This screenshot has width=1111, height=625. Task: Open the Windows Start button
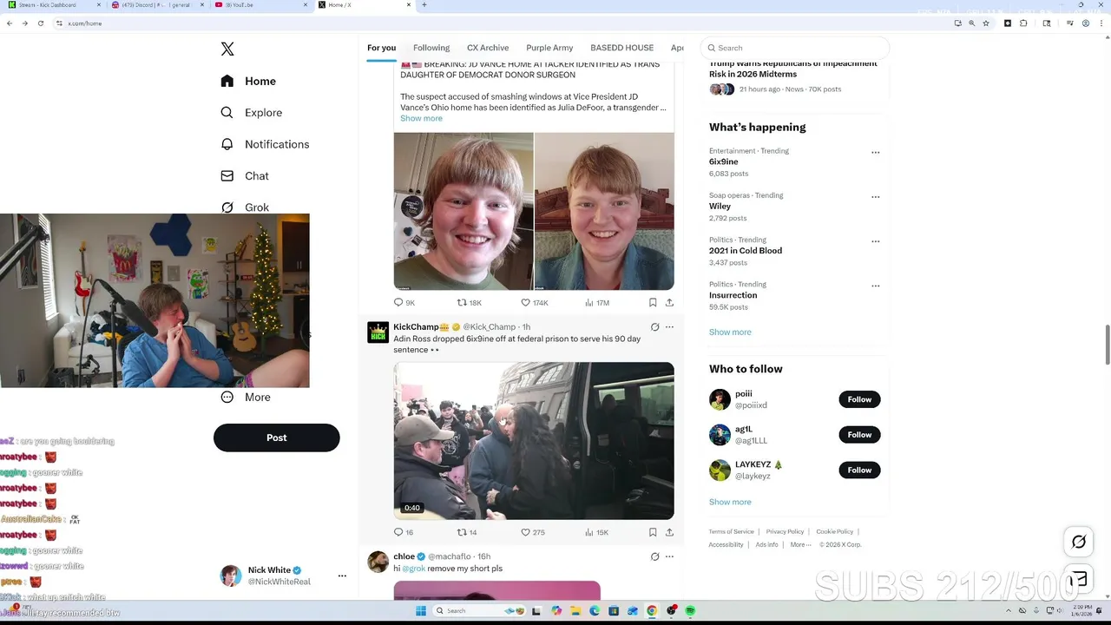[x=421, y=611]
